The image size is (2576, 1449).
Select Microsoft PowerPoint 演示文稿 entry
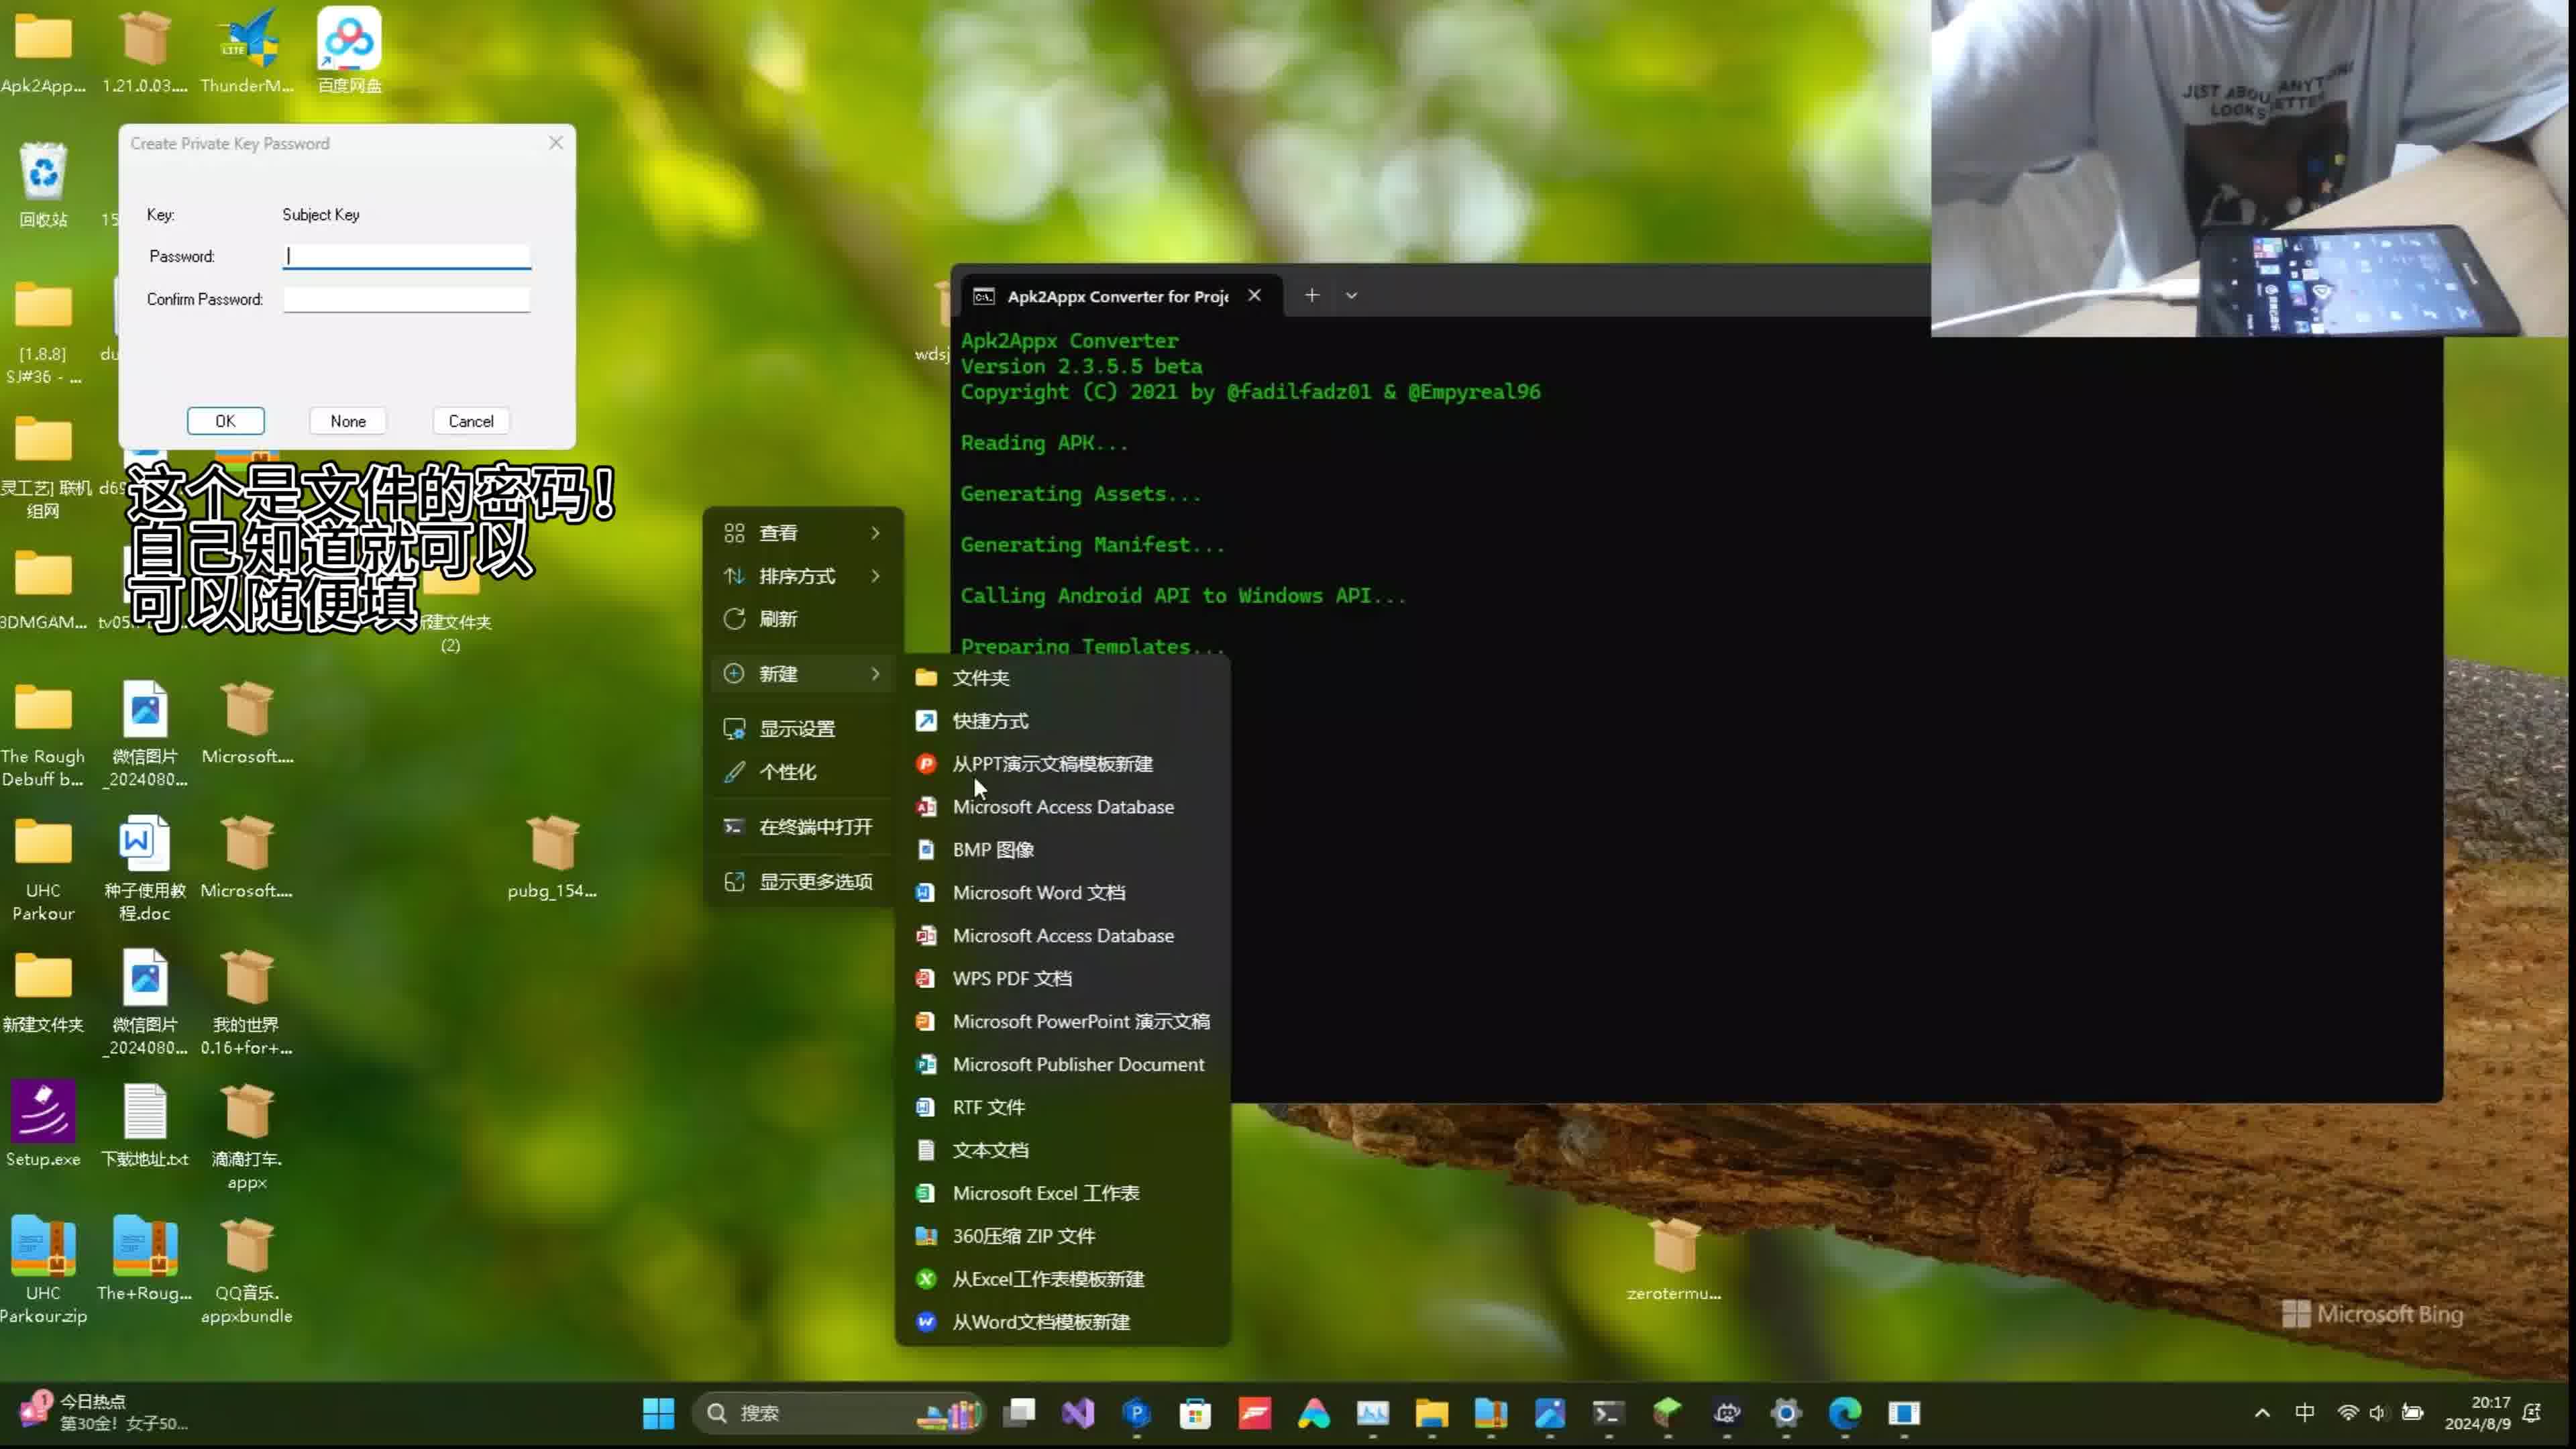coord(1062,1022)
